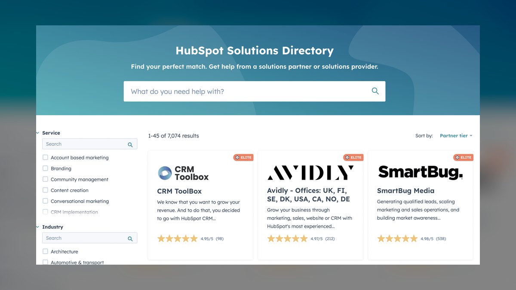Click the SmartBug Media description text
Screen dimensions: 516x290
point(418,210)
